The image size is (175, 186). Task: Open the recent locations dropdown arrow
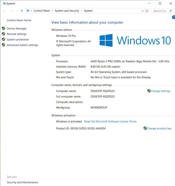[17, 11]
